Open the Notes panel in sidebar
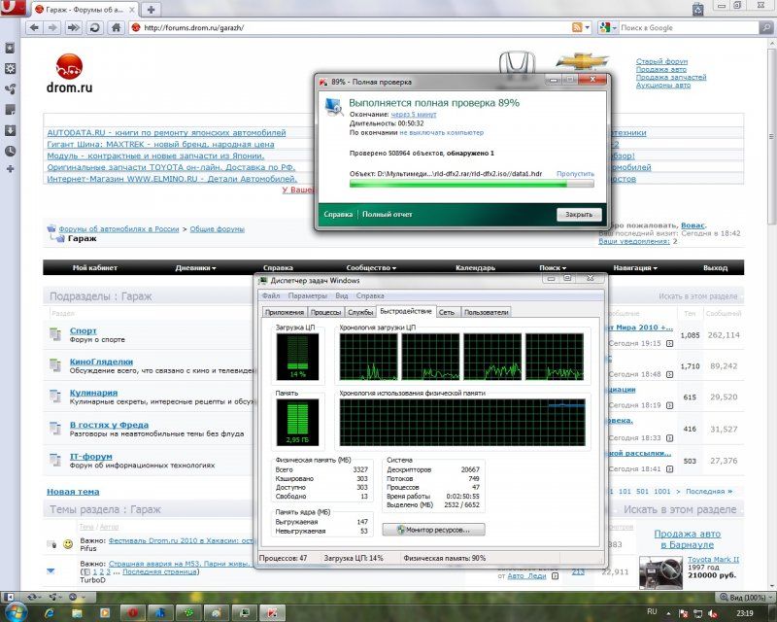The image size is (777, 622). tap(10, 110)
